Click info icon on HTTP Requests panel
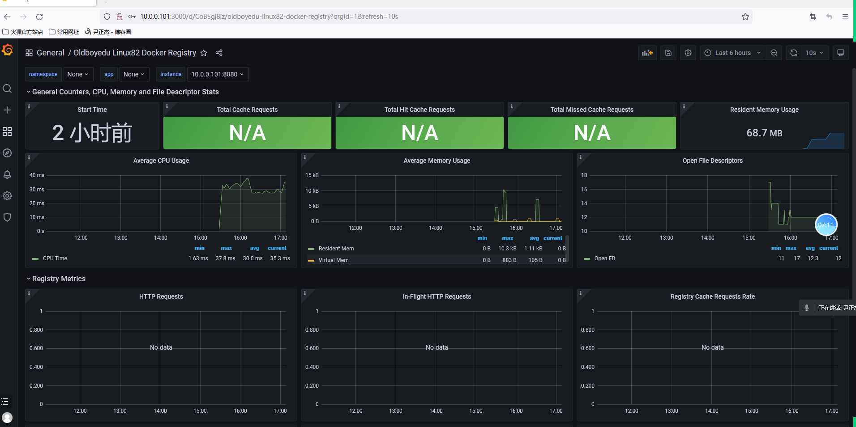Viewport: 856px width, 427px height. (29, 293)
